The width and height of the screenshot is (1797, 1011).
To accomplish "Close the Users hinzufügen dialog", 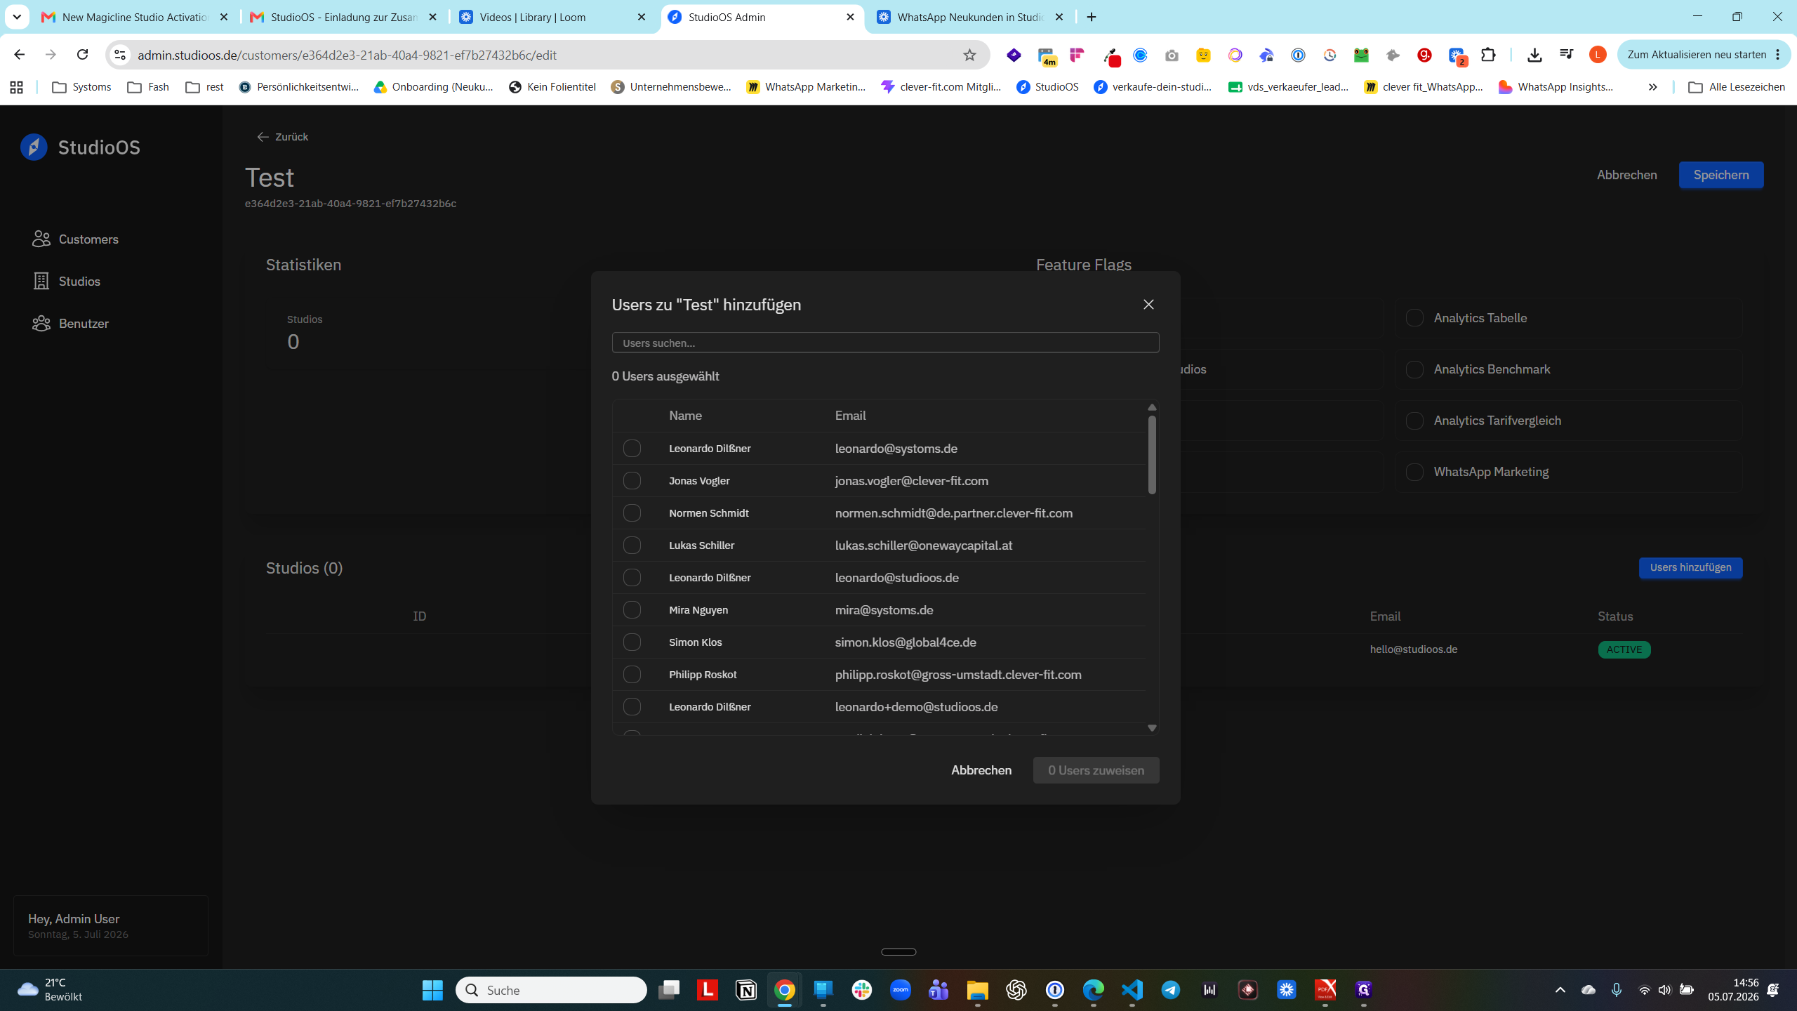I will [1148, 304].
